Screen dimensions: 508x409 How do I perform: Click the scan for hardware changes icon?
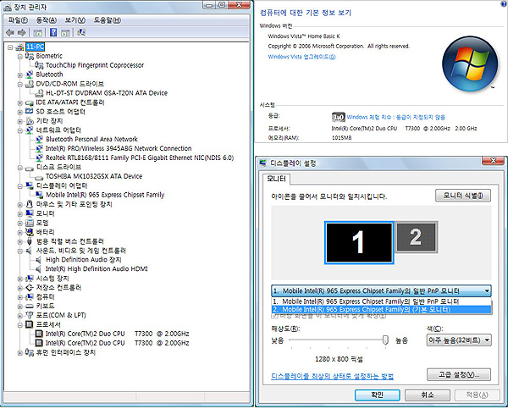81,32
